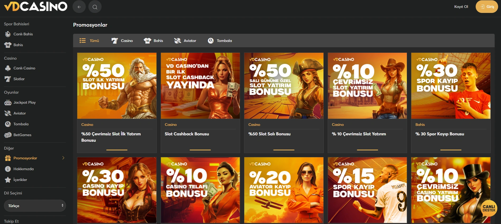Open Slot Cashback Yayında banner
This screenshot has width=501, height=224.
click(200, 86)
